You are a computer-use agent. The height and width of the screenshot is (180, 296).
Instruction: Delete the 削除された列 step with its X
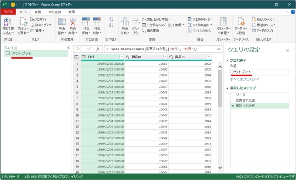[233, 106]
